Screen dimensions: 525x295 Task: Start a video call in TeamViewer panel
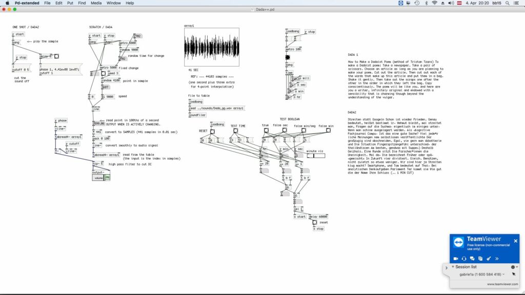456,259
